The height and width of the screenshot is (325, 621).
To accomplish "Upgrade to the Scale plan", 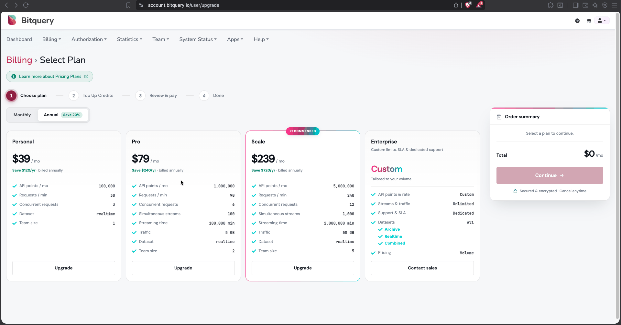I will click(303, 268).
